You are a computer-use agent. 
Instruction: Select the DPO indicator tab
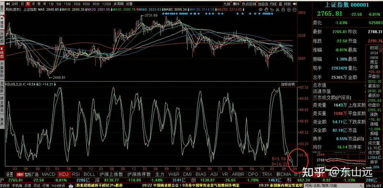(253, 174)
